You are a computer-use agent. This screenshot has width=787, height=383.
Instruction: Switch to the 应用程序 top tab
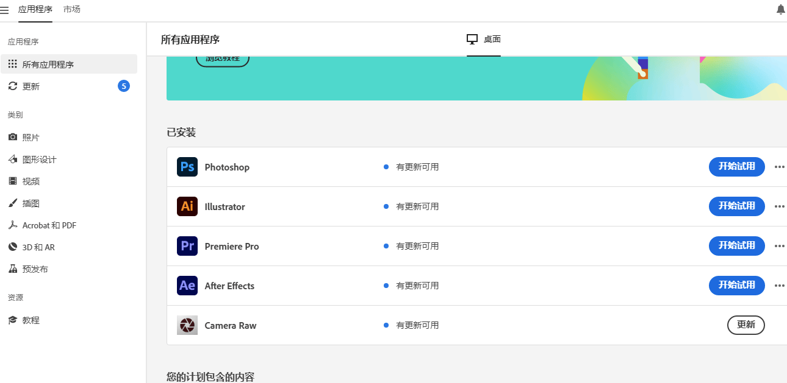(35, 10)
